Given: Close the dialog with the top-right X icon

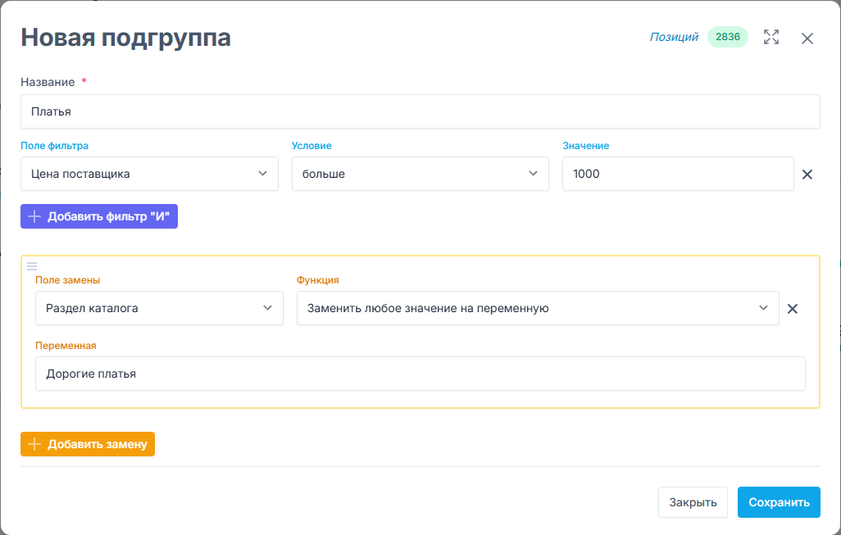Looking at the screenshot, I should pyautogui.click(x=807, y=39).
